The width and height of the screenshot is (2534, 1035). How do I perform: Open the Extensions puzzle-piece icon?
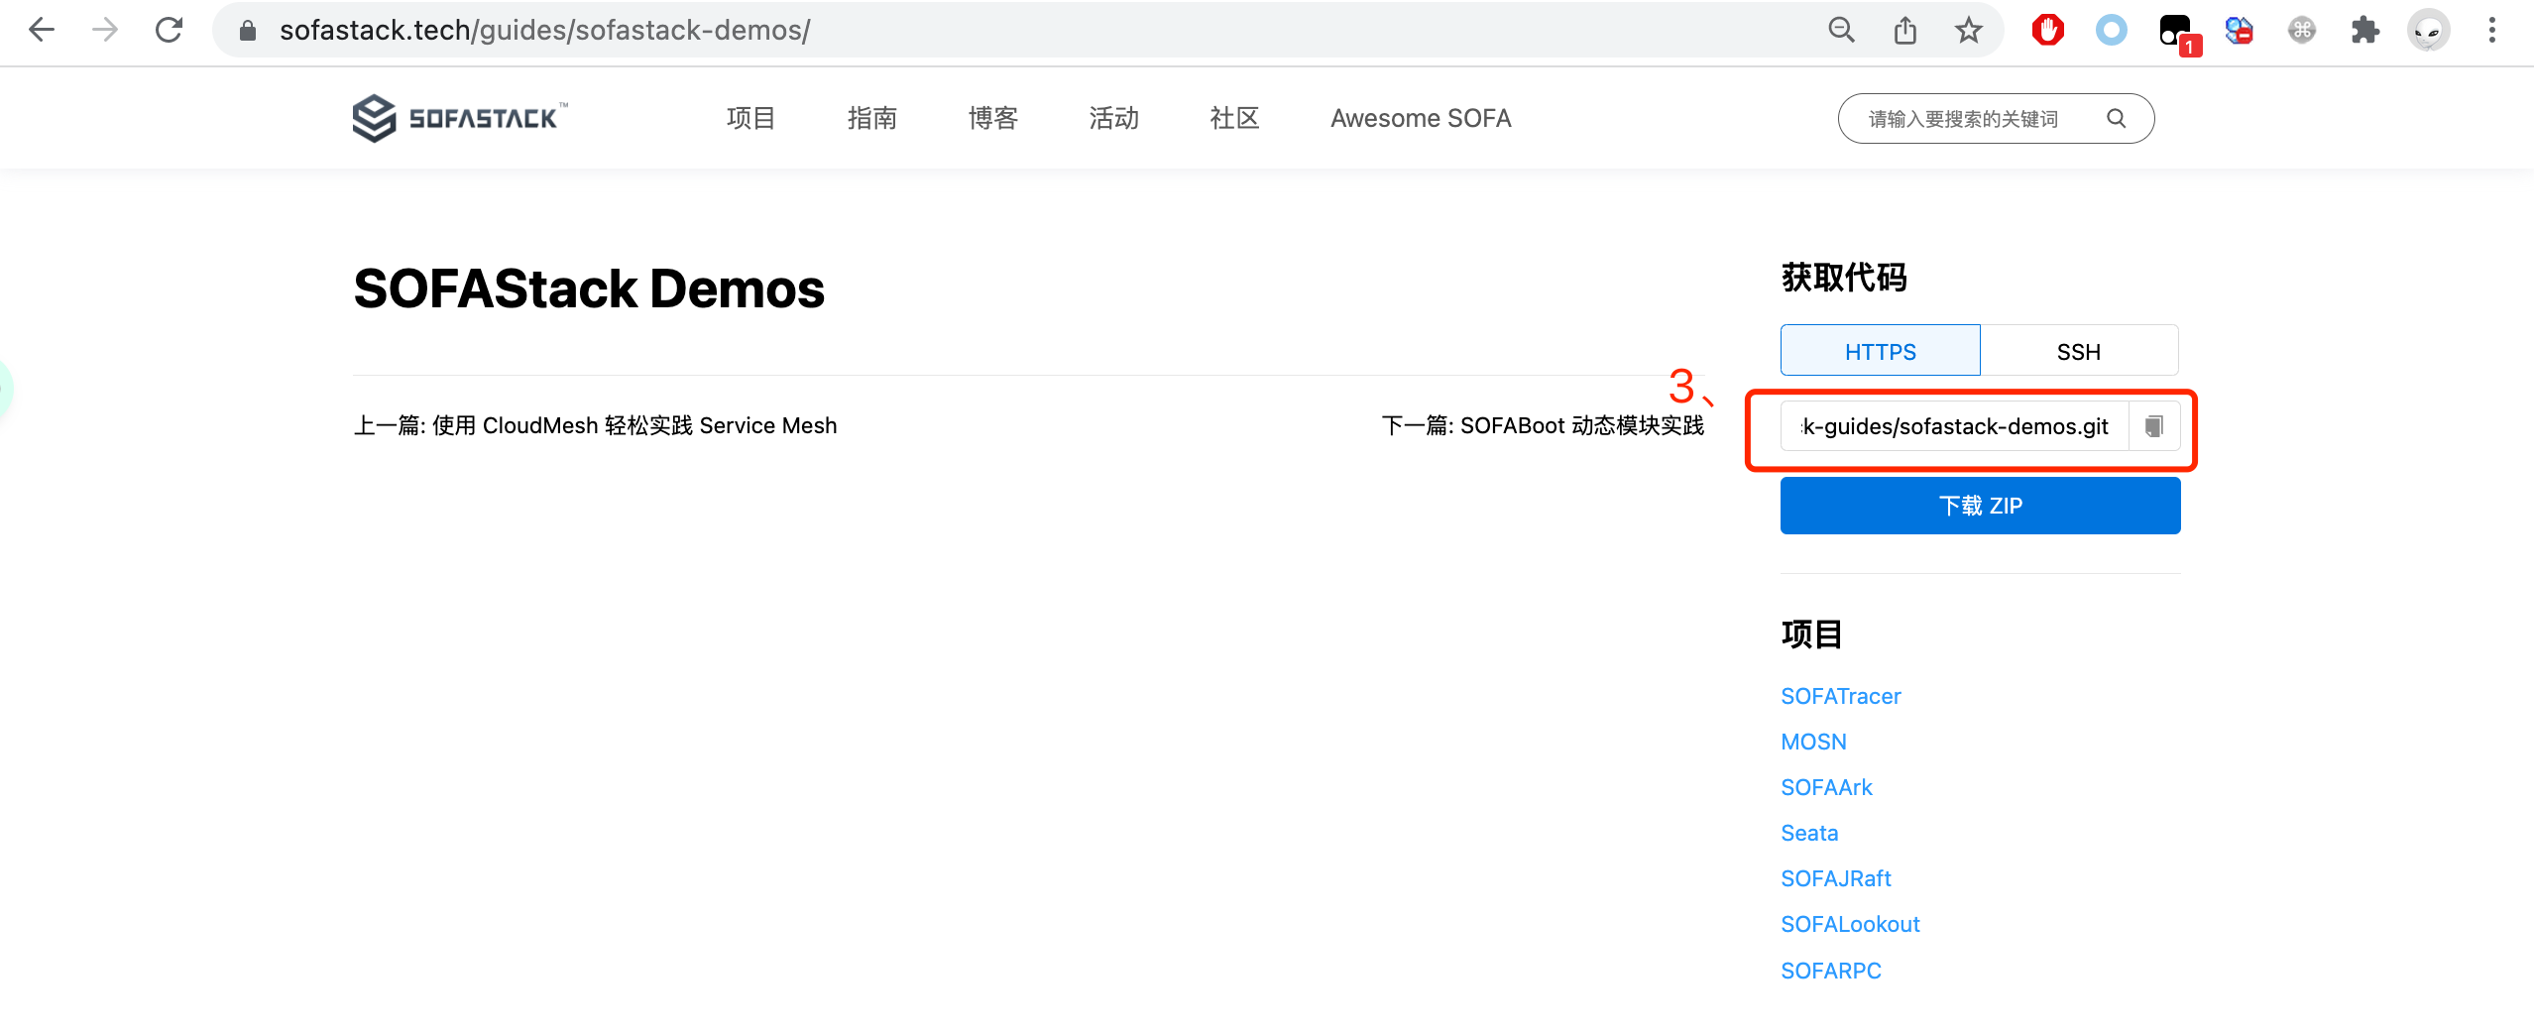click(2366, 30)
